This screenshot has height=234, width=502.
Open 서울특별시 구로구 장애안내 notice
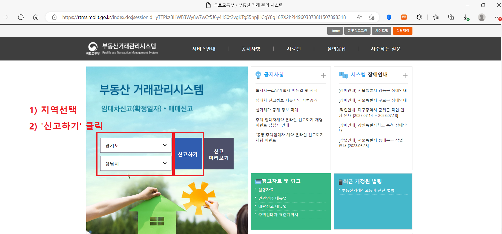click(373, 100)
